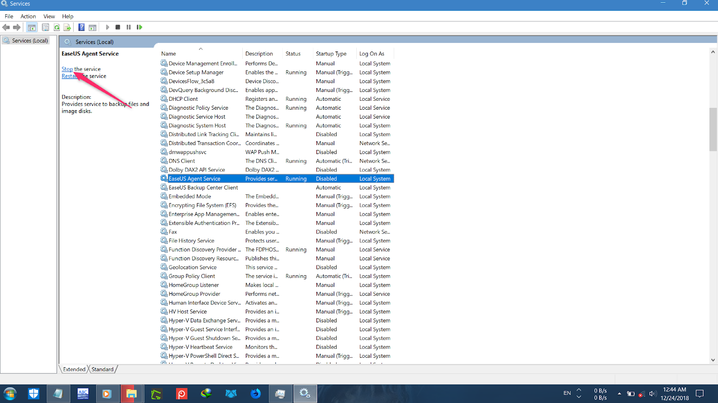Viewport: 718px width, 403px height.
Task: Select the Geolocation Service row
Action: pyautogui.click(x=277, y=267)
